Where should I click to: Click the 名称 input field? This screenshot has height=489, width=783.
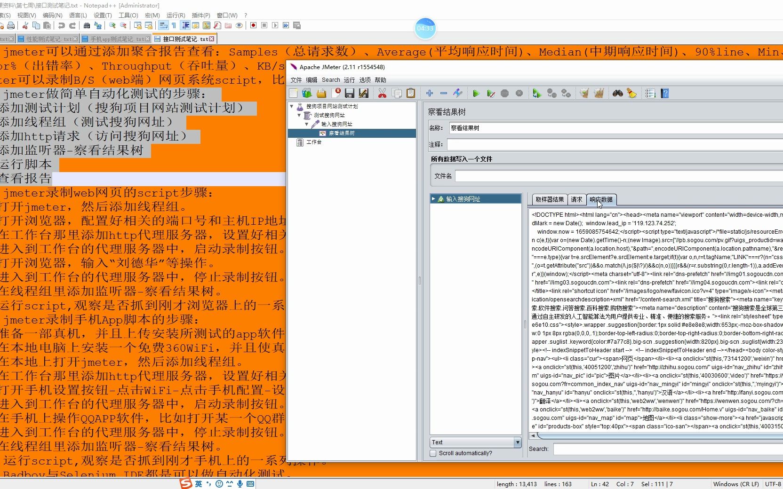tap(615, 128)
